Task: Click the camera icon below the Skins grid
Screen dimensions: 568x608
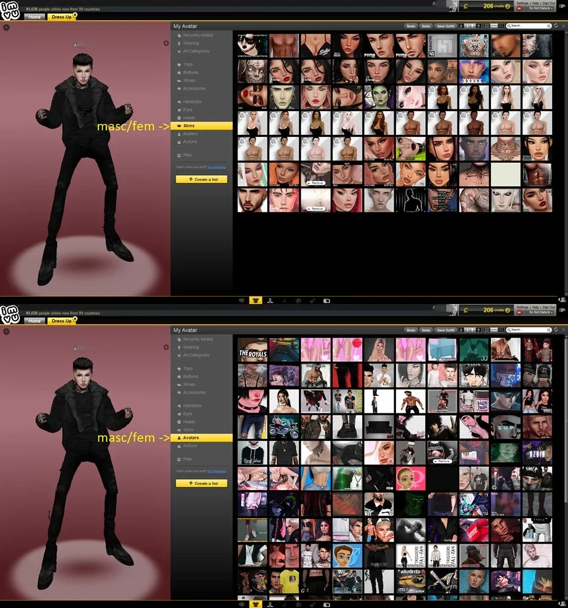Action: pos(327,300)
